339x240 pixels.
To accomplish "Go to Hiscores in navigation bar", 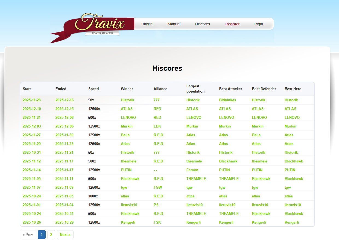I will click(x=202, y=24).
